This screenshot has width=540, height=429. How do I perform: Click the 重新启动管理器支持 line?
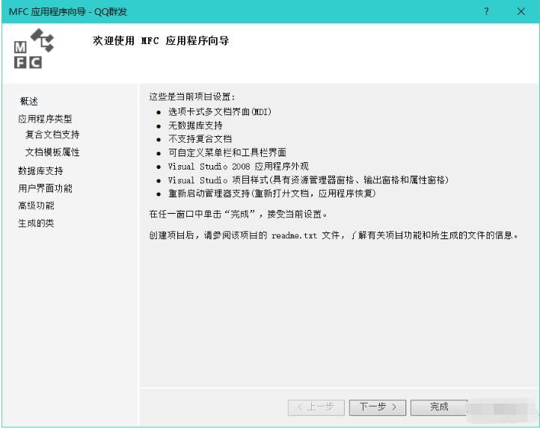pos(271,194)
